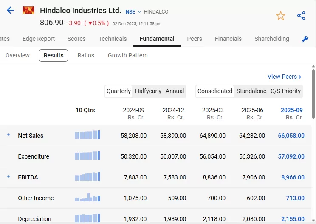
Task: Click the HINDALCO ticker symbol
Action: tap(156, 12)
